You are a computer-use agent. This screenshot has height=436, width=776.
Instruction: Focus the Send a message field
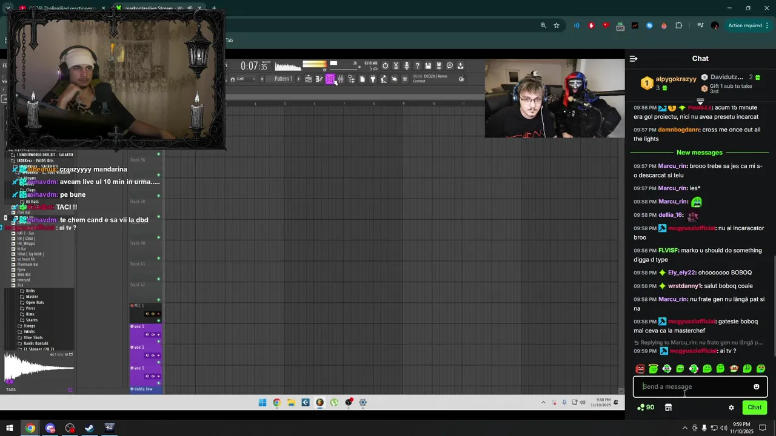tap(700, 386)
